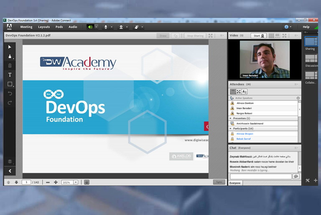Screen dimensions: 321x215
Task: Open the Layouts menu
Action: pos(44,27)
